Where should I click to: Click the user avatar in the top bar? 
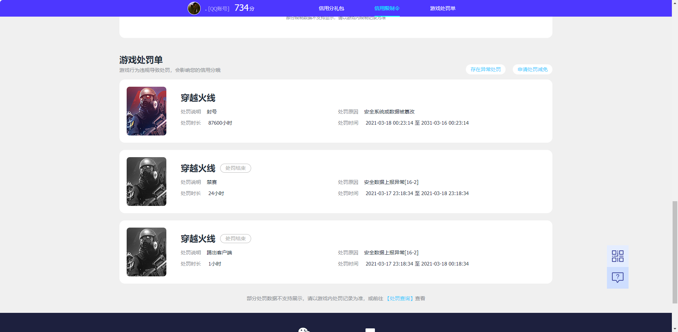click(194, 8)
